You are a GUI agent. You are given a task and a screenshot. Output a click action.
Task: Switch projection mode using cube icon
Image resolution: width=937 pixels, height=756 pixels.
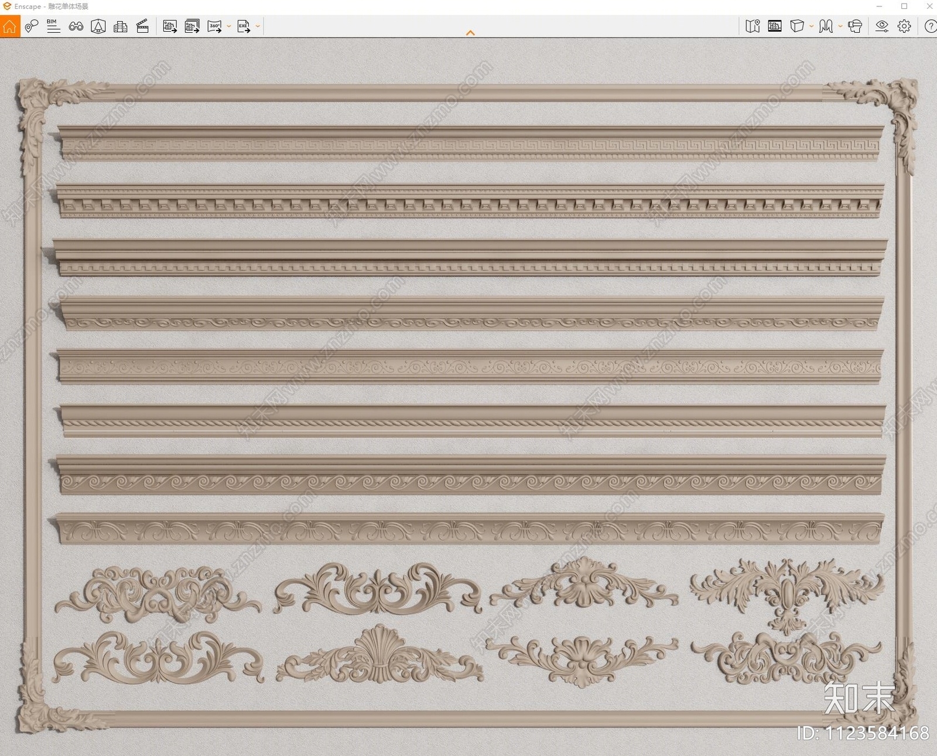[796, 26]
